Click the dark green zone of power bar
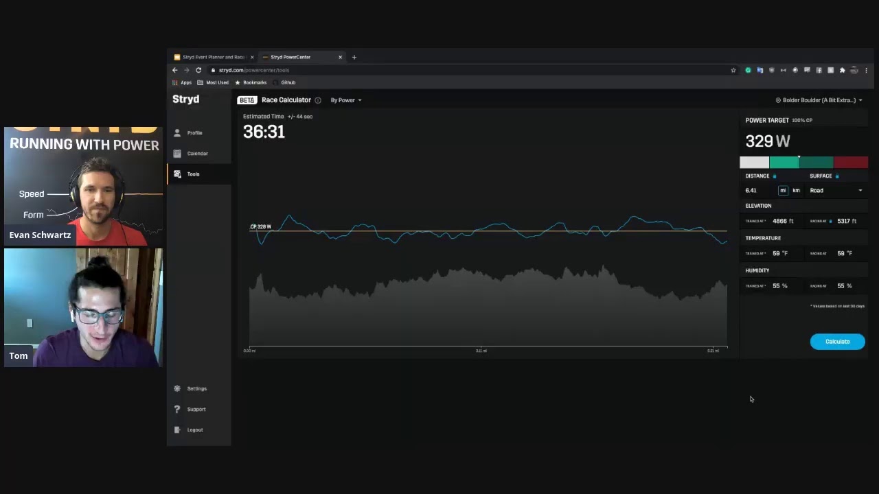 point(816,163)
